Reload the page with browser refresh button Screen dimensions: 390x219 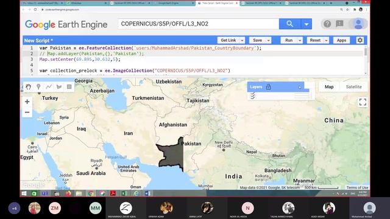coord(35,10)
